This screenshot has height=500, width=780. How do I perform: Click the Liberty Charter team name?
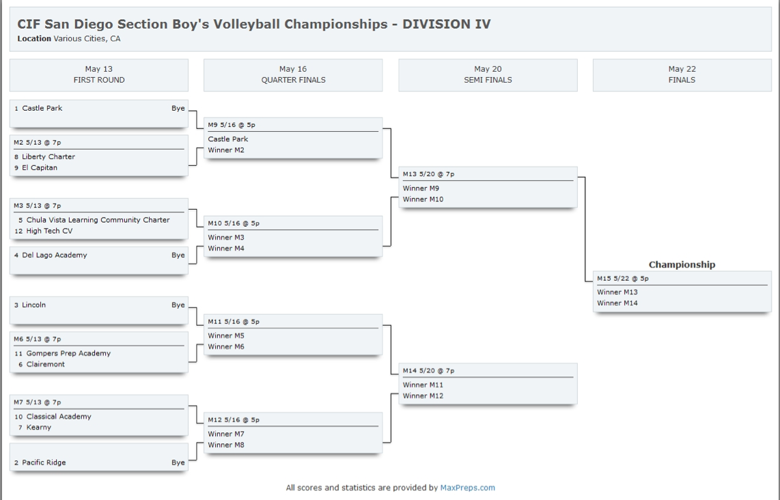click(48, 156)
